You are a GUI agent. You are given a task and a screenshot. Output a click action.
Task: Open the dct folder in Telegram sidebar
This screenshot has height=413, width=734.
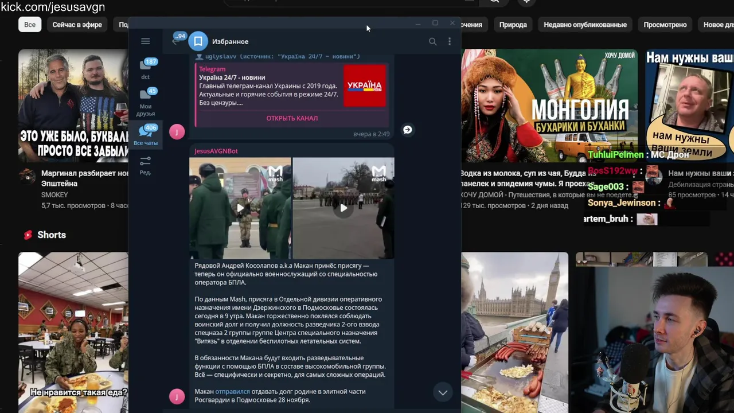146,69
